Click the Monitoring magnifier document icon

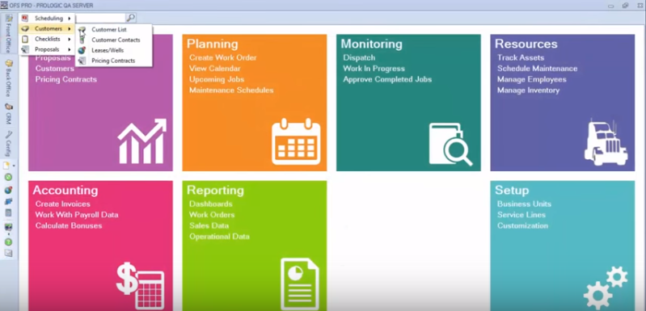pyautogui.click(x=450, y=144)
